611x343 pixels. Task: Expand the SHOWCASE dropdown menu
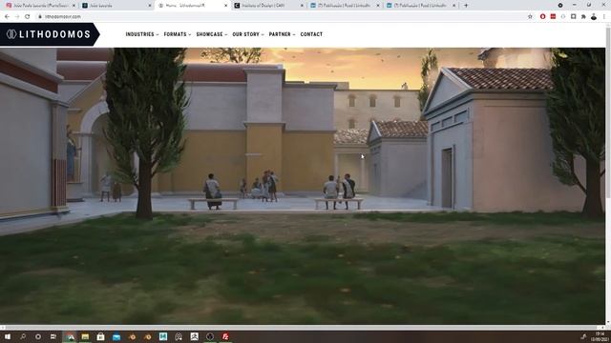tap(212, 34)
